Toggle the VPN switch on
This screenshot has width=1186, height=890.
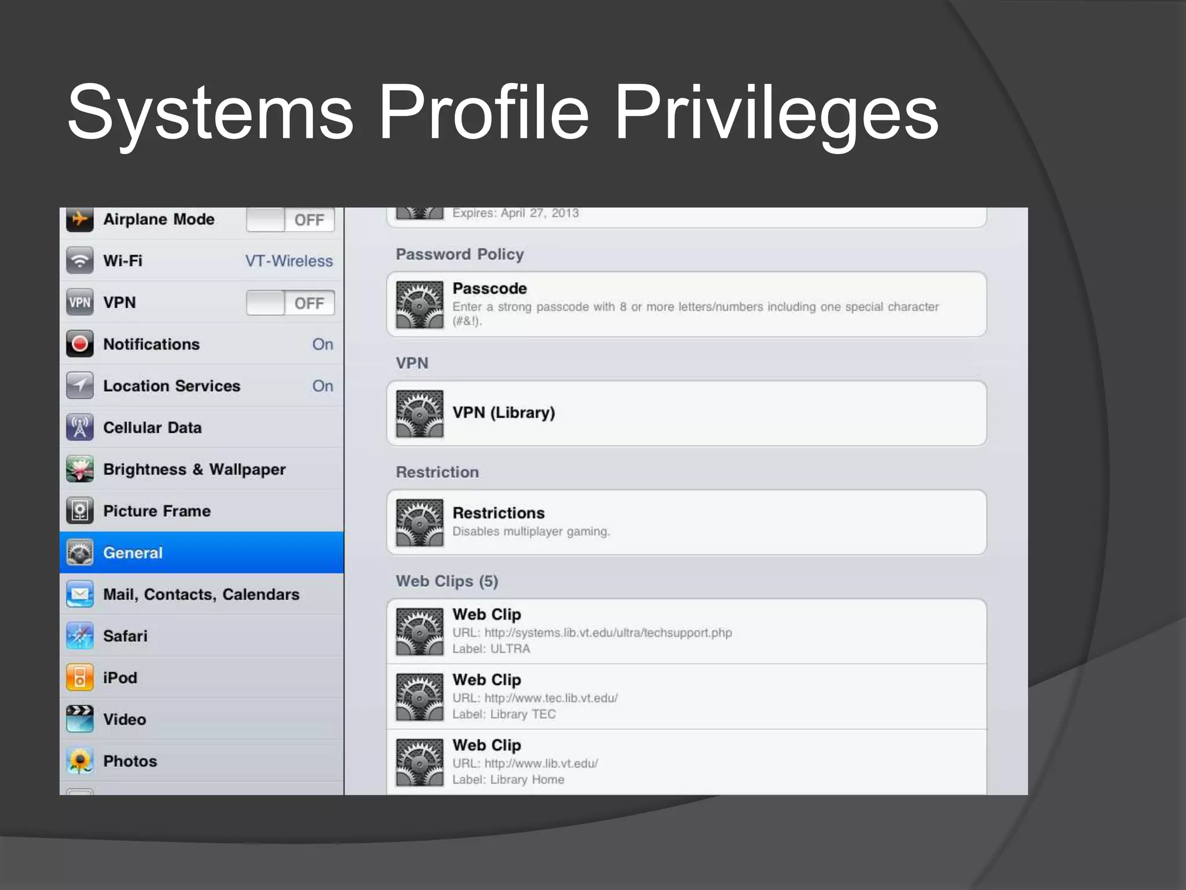coord(291,303)
